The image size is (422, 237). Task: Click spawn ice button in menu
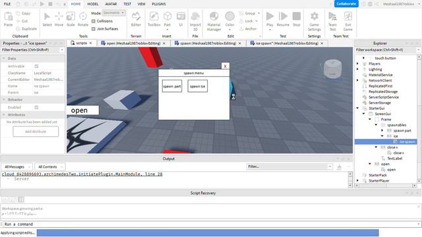point(197,86)
